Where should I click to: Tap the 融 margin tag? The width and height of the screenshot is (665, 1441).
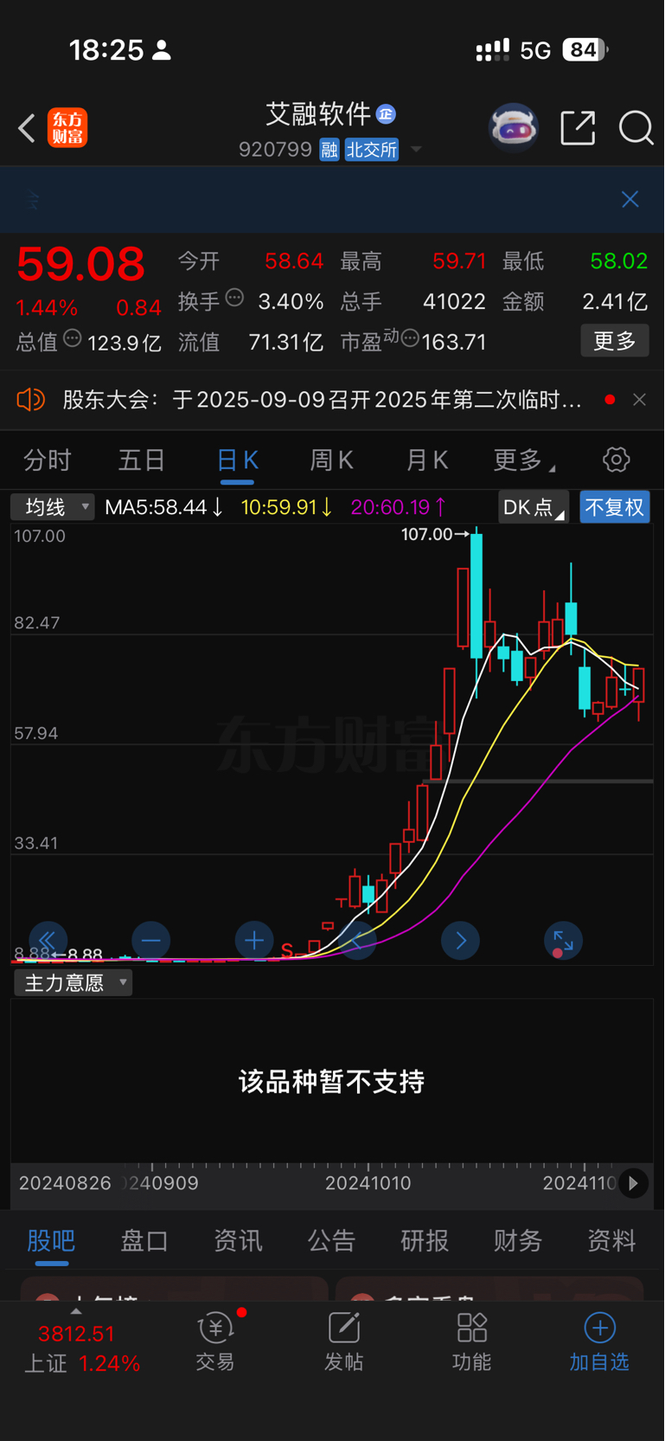(x=329, y=150)
